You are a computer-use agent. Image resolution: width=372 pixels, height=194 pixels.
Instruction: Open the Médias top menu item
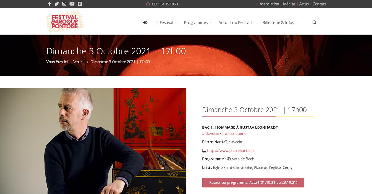coord(289,4)
